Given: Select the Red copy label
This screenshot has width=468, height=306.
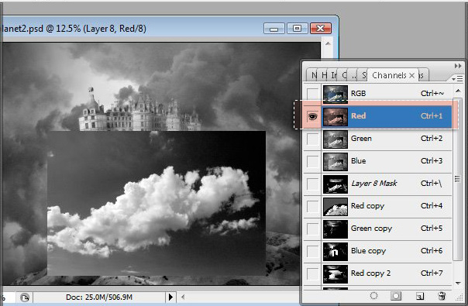Looking at the screenshot, I should (367, 206).
